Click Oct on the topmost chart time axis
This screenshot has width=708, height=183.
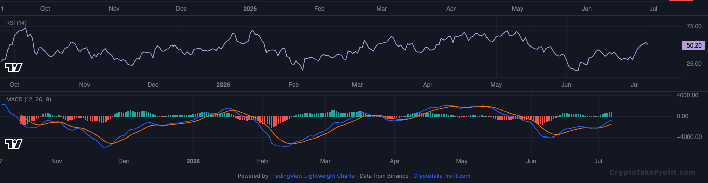click(x=45, y=9)
